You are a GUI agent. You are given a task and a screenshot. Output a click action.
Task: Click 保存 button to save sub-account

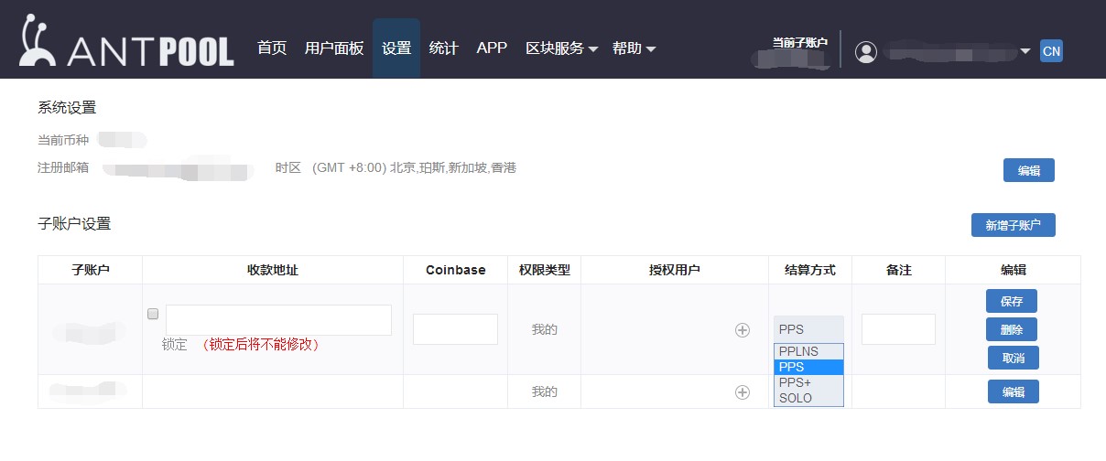click(1012, 301)
